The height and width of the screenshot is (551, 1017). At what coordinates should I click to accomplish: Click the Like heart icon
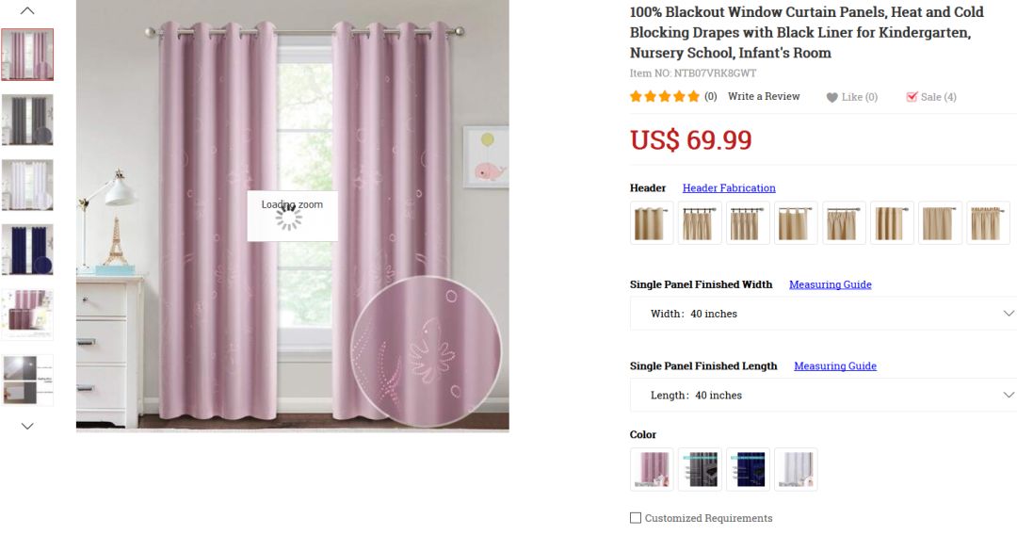pos(831,97)
